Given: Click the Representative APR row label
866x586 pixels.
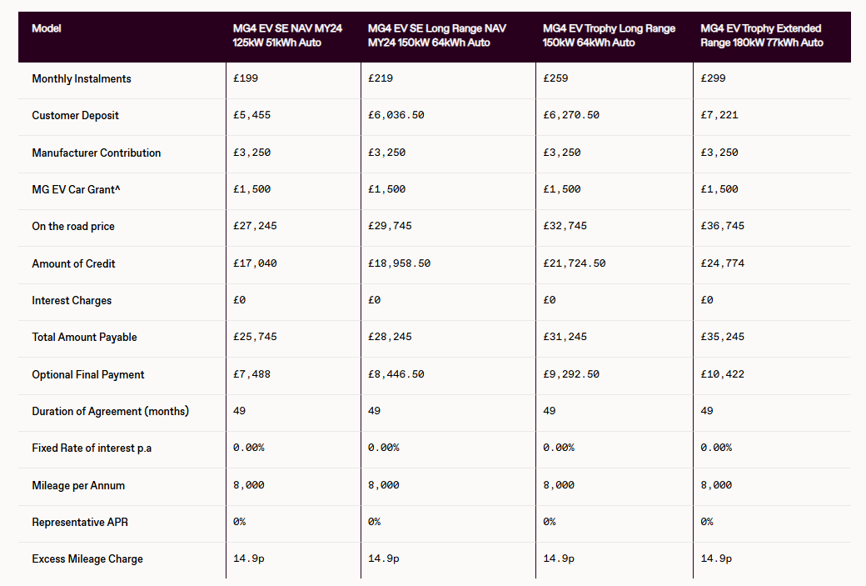Looking at the screenshot, I should 80,523.
